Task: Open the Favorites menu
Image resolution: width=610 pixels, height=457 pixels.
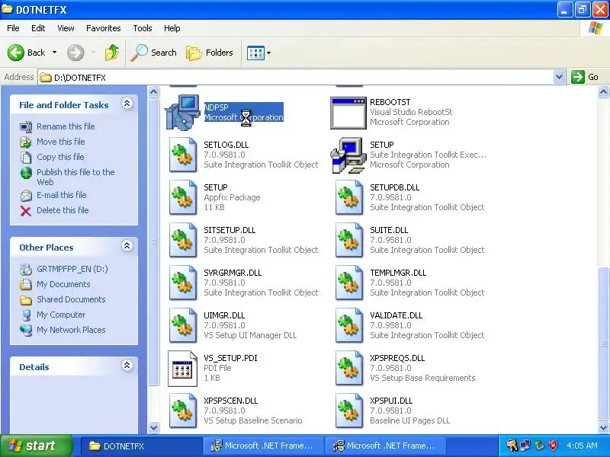Action: [104, 28]
